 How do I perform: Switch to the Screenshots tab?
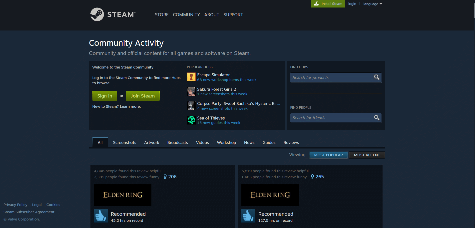pos(124,142)
